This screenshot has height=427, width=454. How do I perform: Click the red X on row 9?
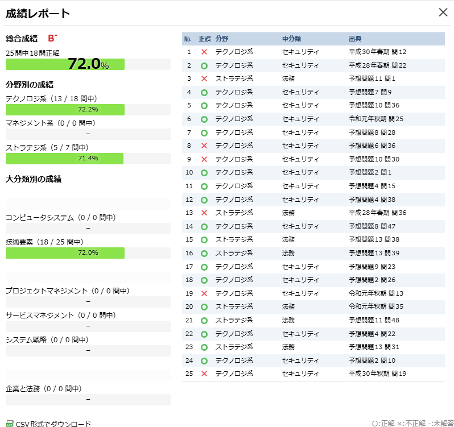coord(204,159)
